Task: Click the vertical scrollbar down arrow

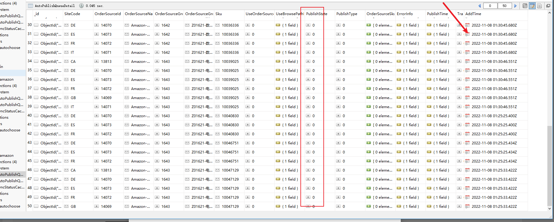Action: pos(549,208)
